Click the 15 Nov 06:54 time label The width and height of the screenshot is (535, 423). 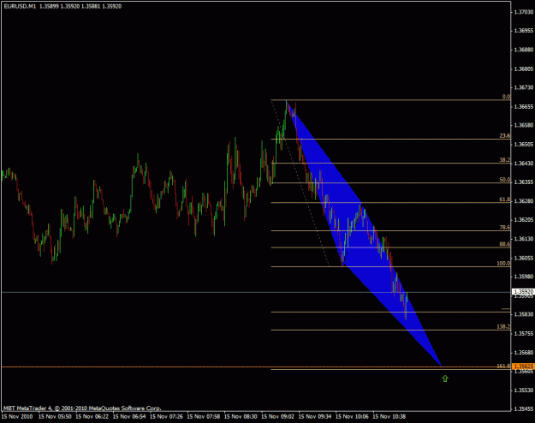point(129,416)
